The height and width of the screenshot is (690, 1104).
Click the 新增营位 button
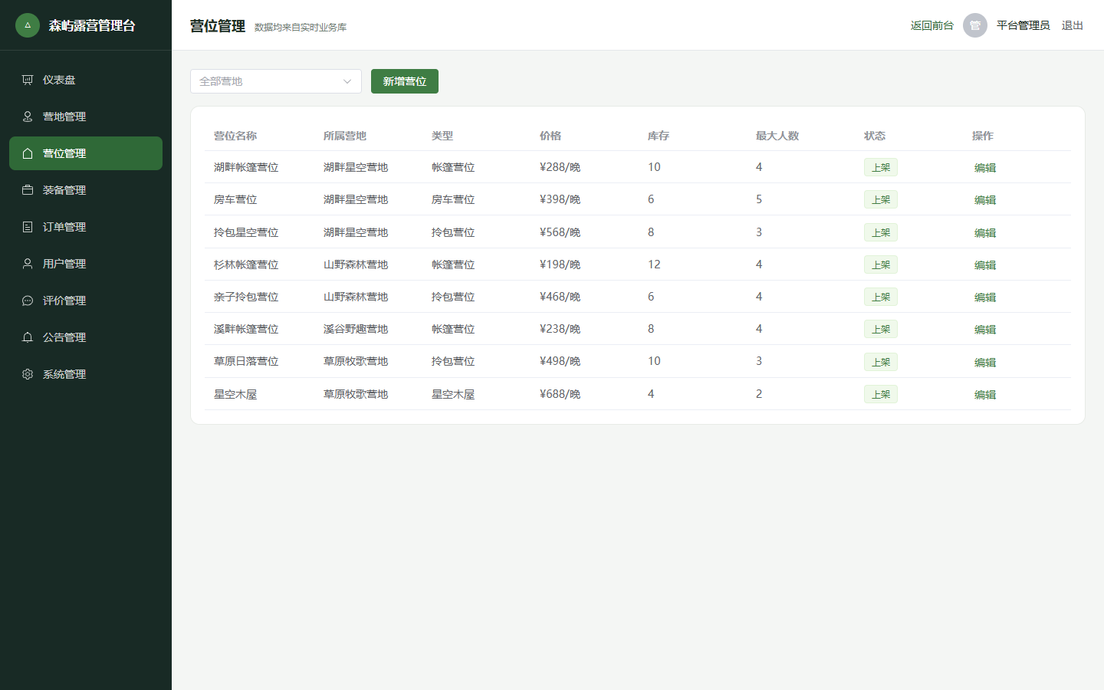coord(405,81)
